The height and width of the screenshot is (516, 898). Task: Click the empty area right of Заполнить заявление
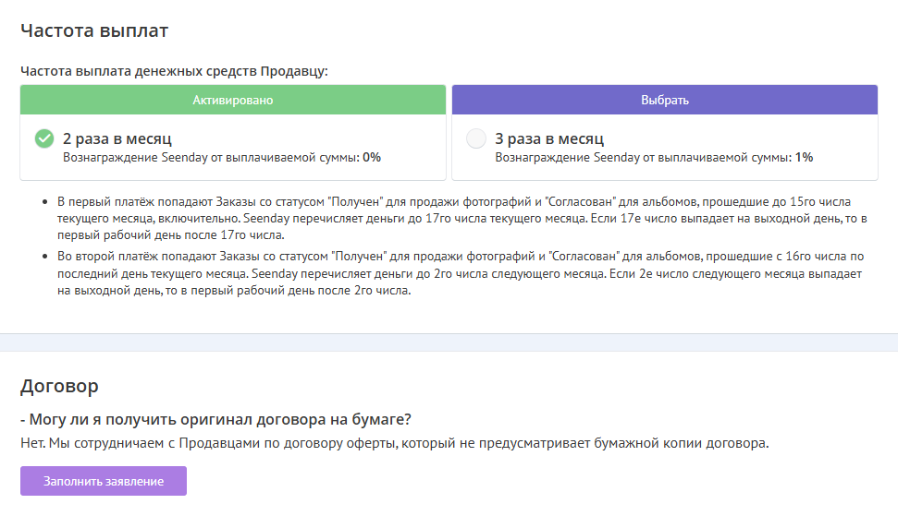(x=536, y=481)
